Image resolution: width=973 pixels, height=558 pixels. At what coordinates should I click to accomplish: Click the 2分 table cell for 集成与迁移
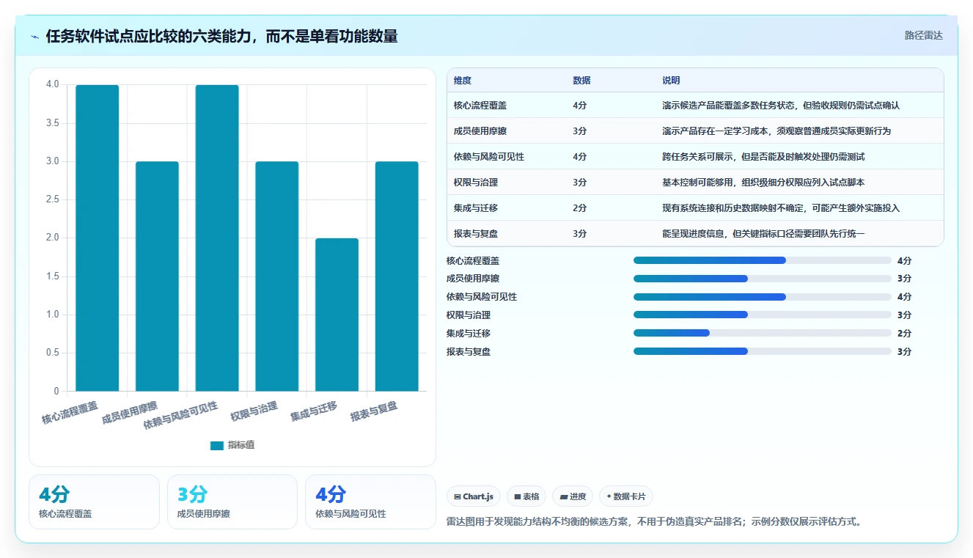[580, 208]
